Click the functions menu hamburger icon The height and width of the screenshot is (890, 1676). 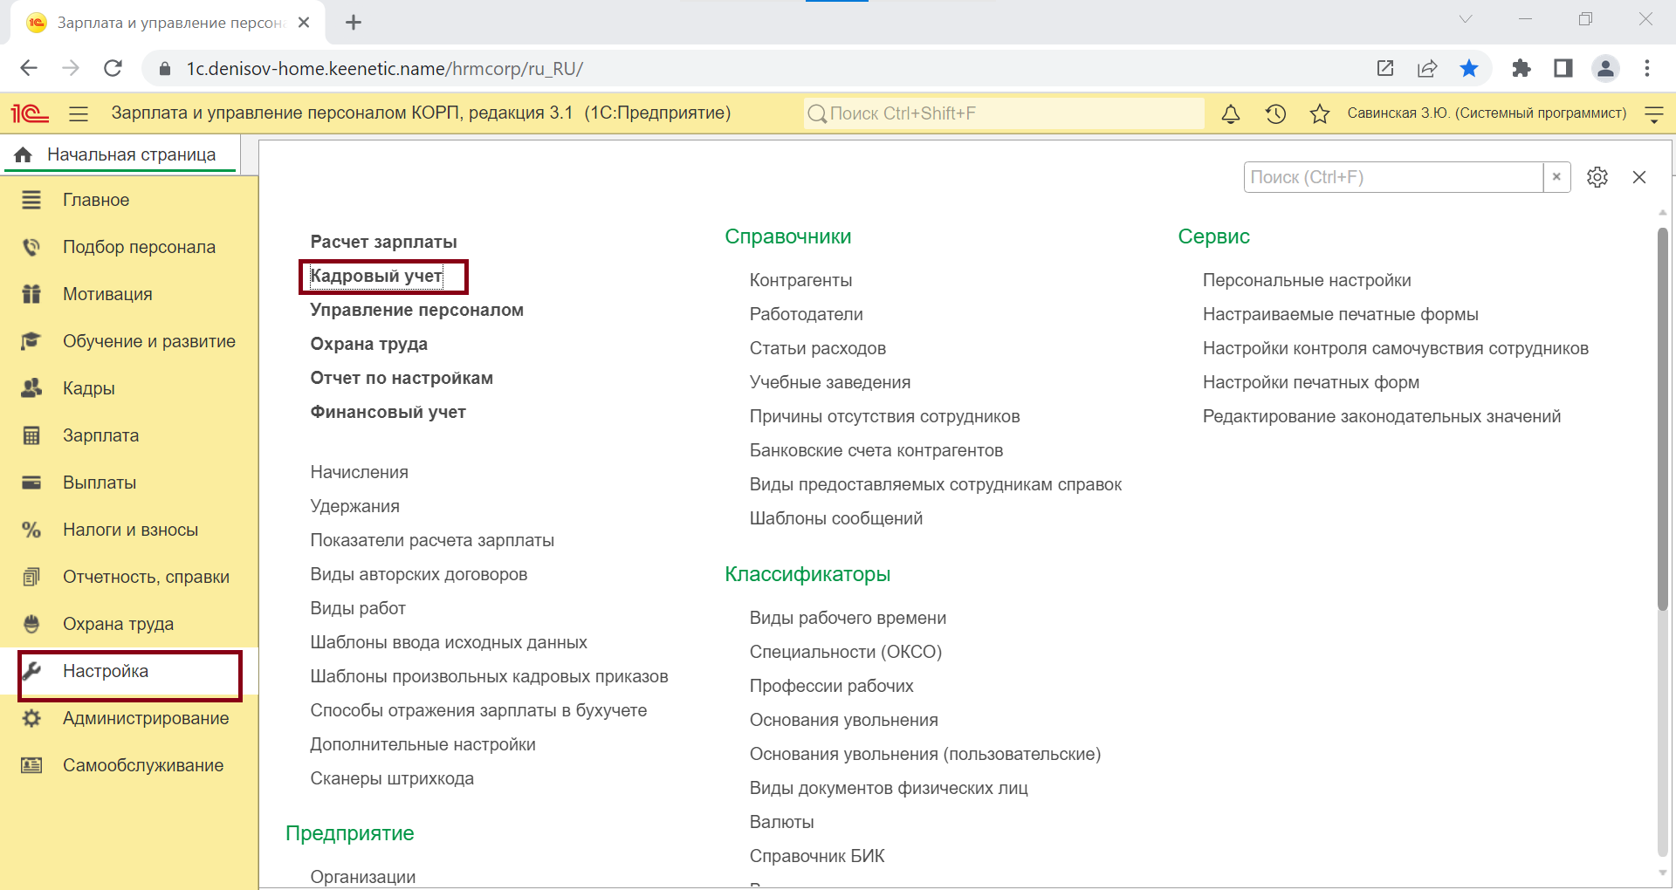tap(79, 114)
